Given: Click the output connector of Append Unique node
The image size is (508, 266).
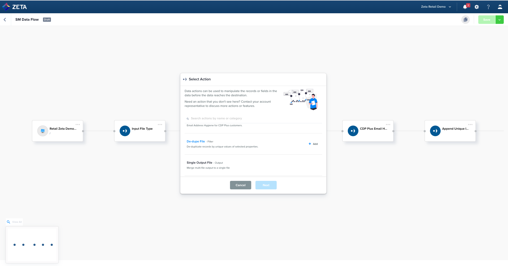Looking at the screenshot, I should pyautogui.click(x=476, y=131).
